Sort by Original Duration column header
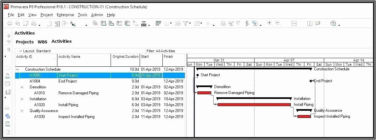This screenshot has width=376, height=140. [125, 57]
